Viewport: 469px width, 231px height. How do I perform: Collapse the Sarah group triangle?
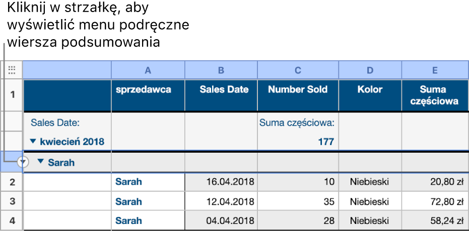point(41,161)
